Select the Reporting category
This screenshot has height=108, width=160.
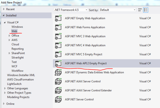click(x=18, y=49)
